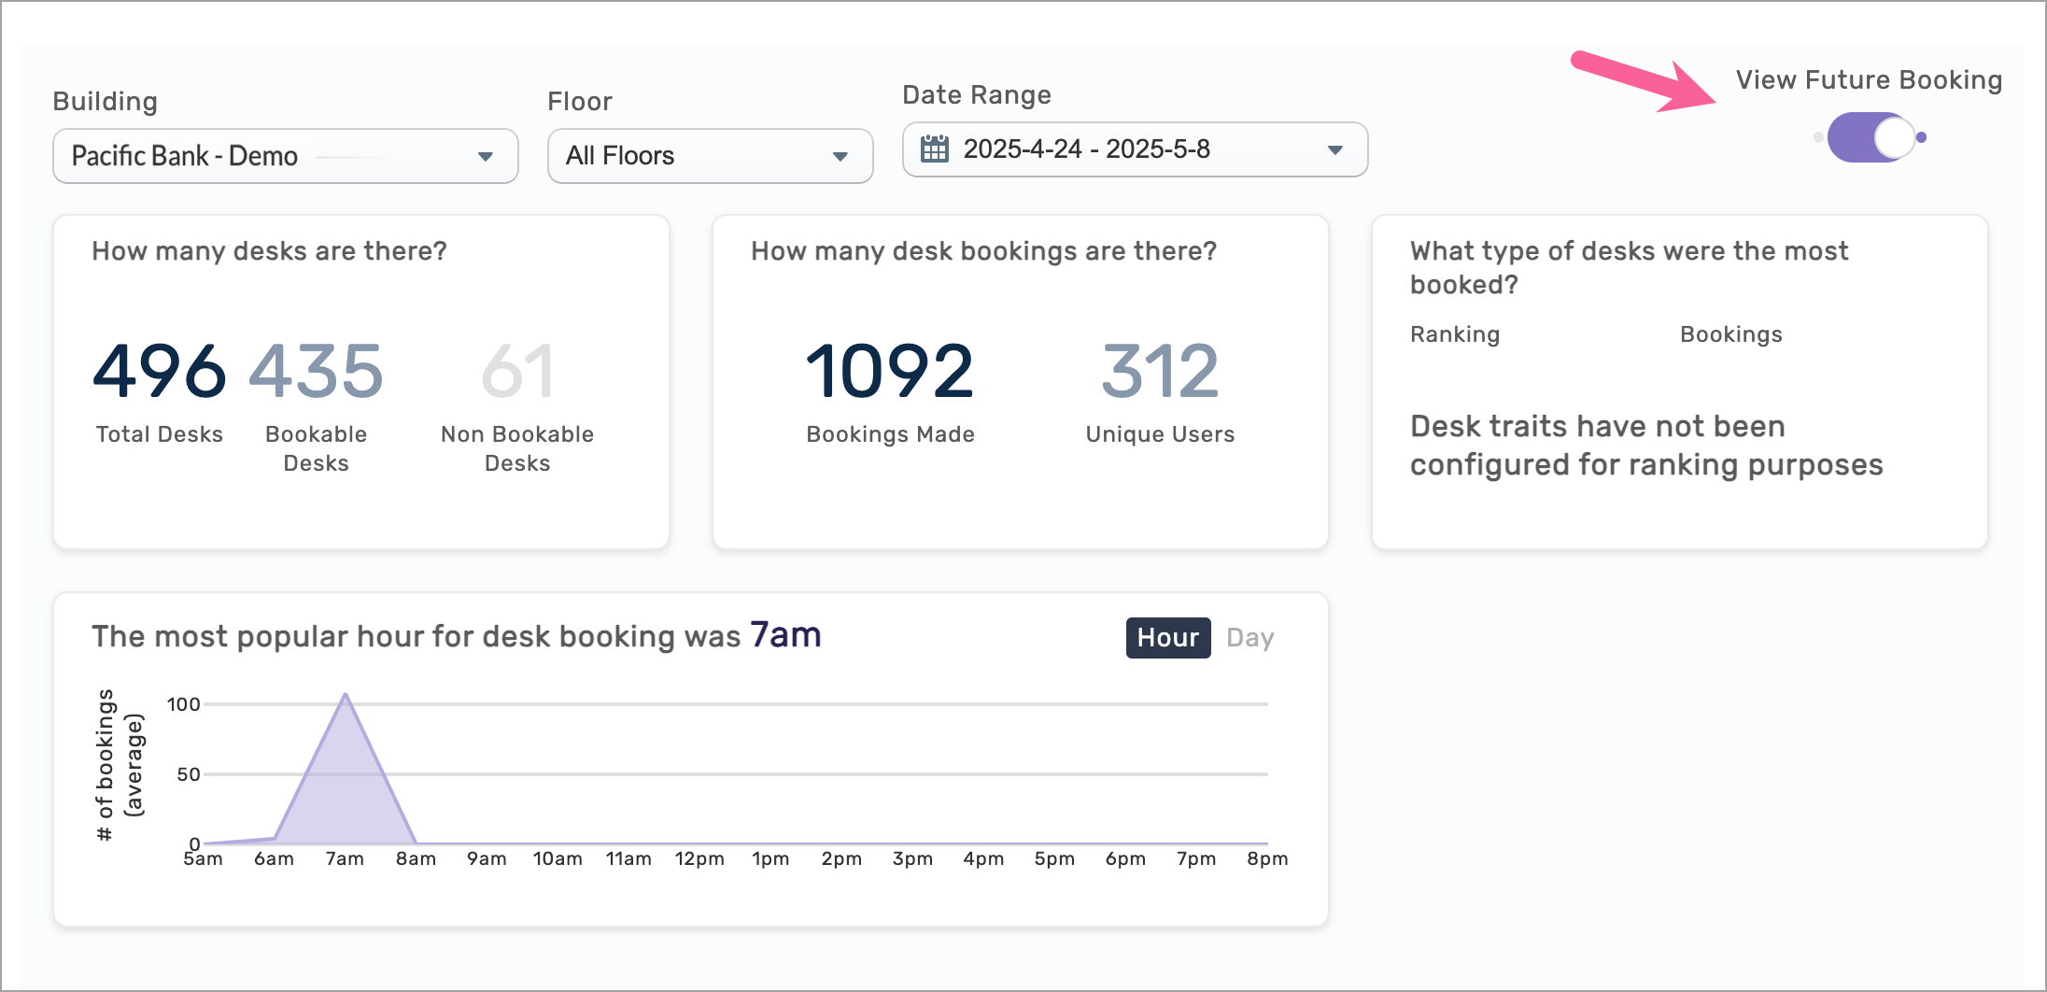
Task: Click the Bookings column header
Action: coord(1730,334)
